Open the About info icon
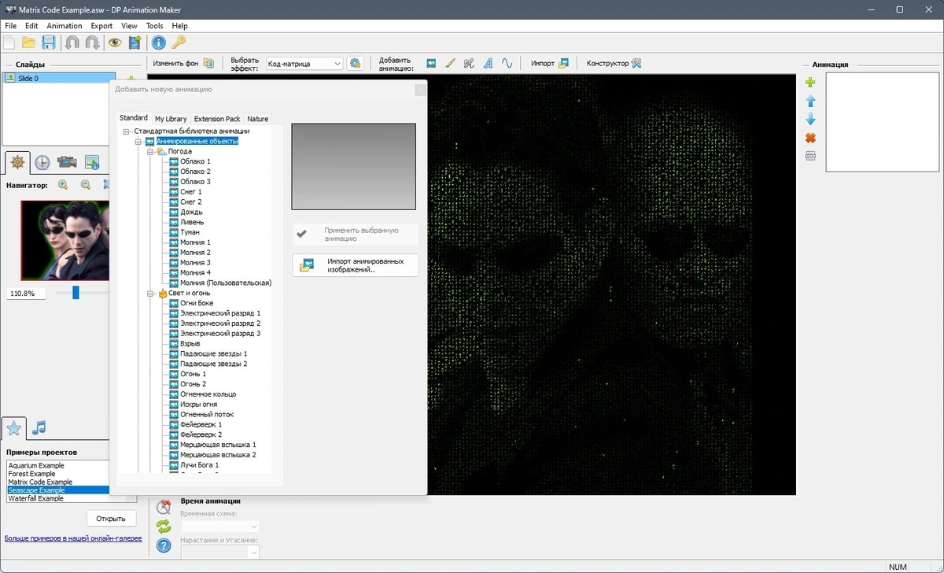The height and width of the screenshot is (573, 944). [x=158, y=43]
